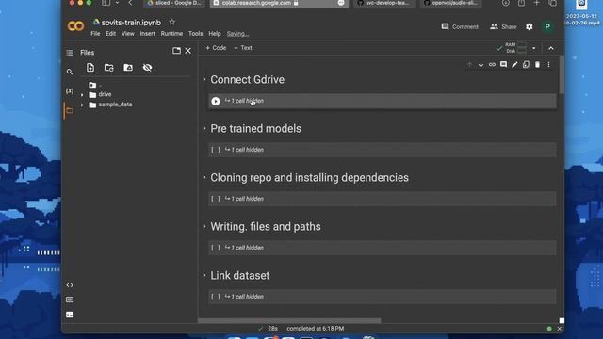Add a new Code cell
This screenshot has height=339, width=603.
[x=216, y=48]
